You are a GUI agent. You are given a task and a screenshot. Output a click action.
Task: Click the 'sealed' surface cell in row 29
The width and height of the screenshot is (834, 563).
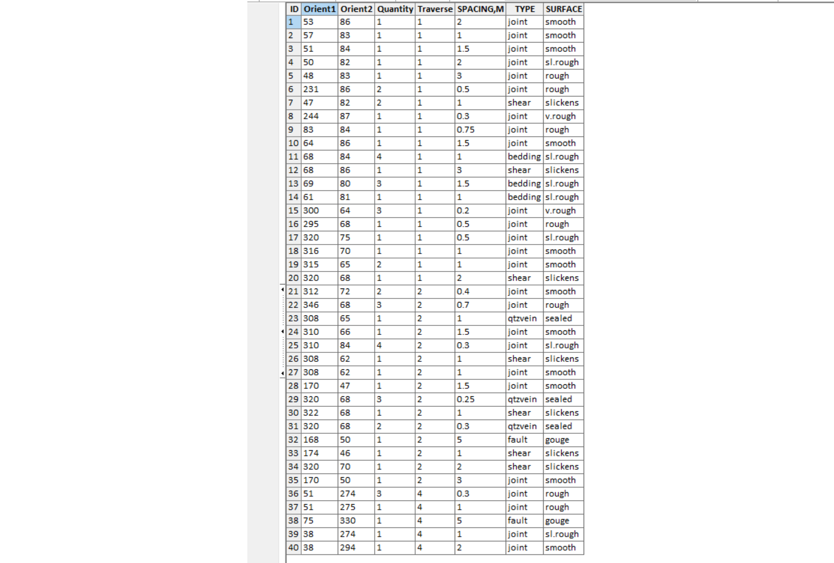[564, 399]
